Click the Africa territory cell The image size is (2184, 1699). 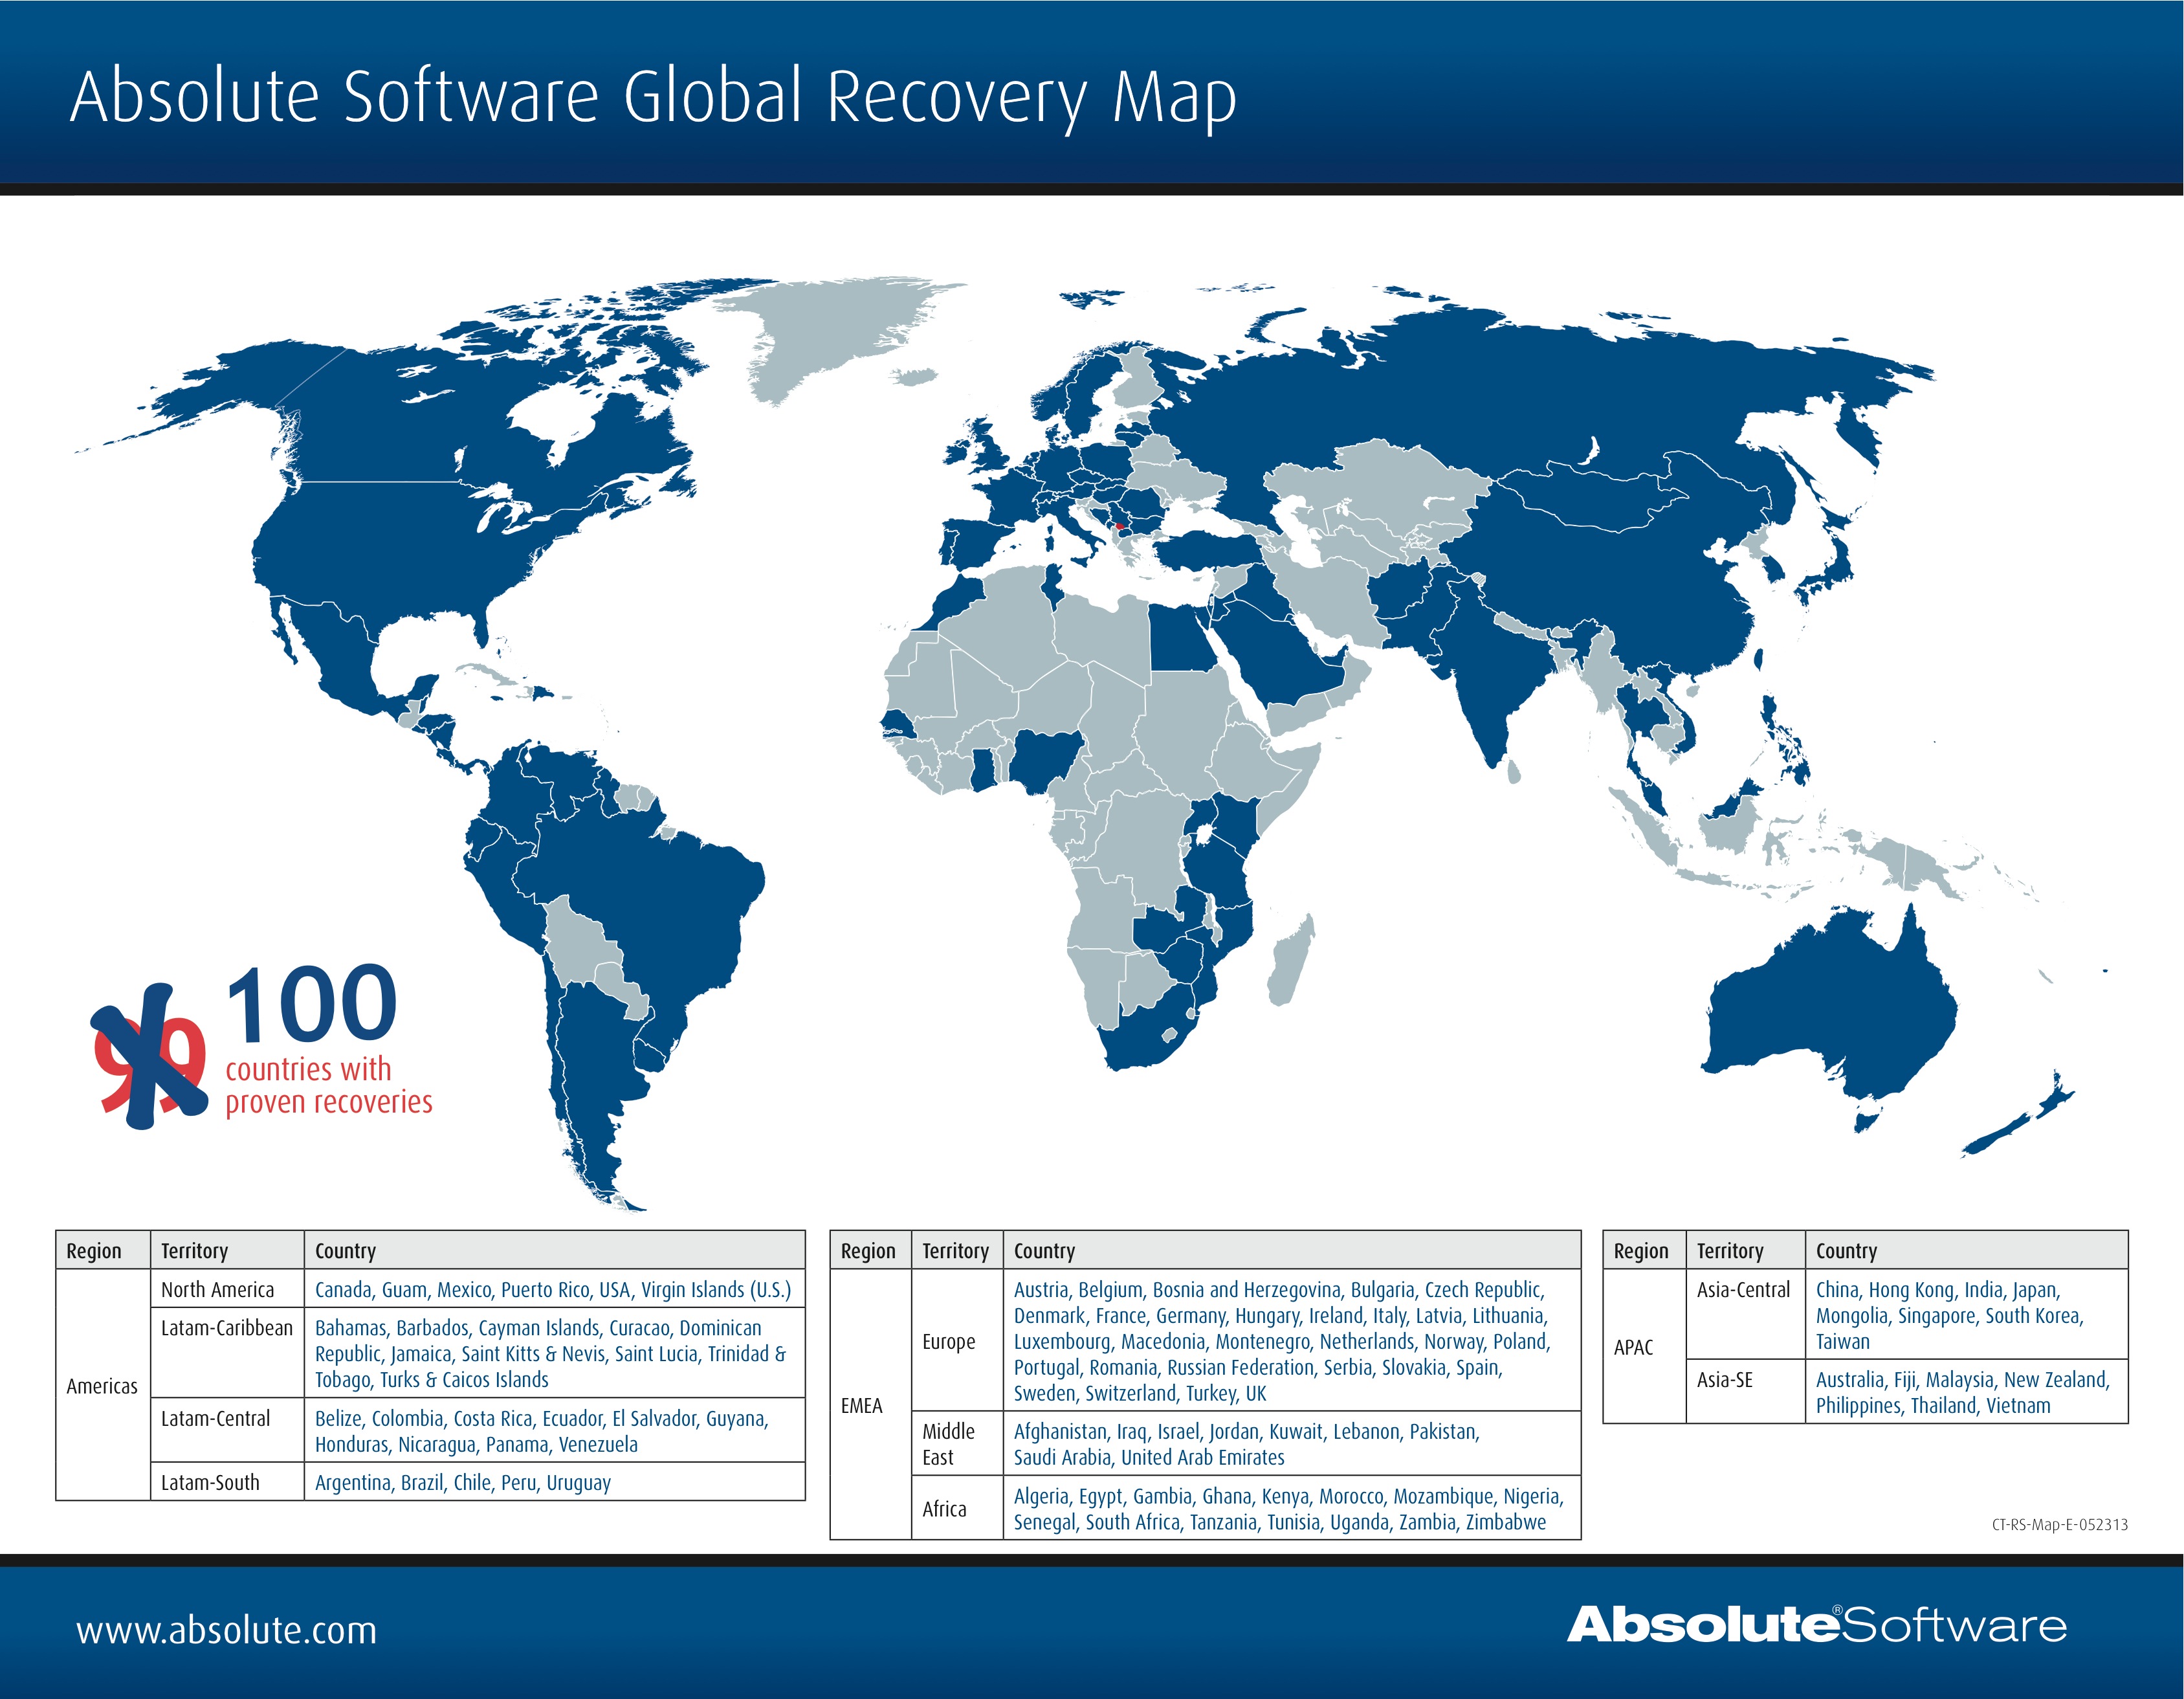coord(944,1509)
